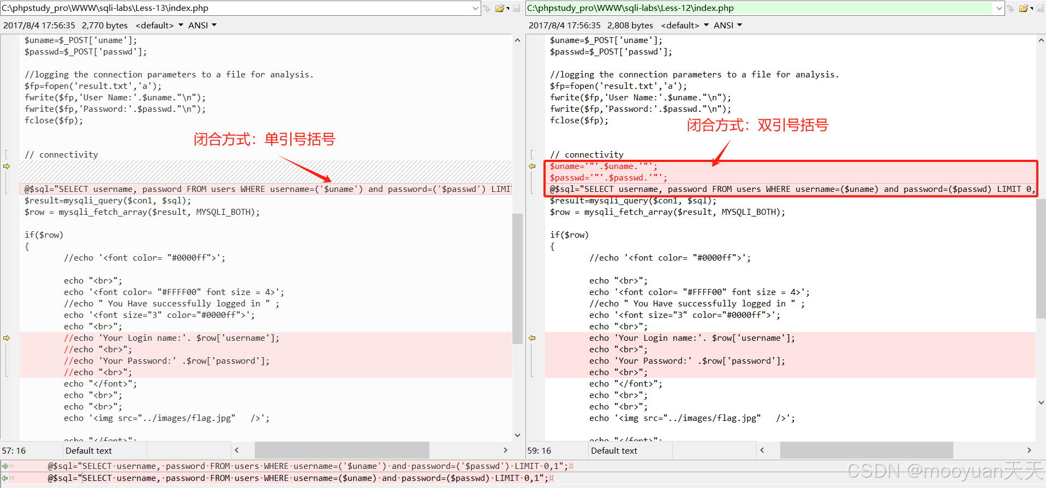
Task: Click the right file size '2,808 bytes'
Action: pos(630,25)
